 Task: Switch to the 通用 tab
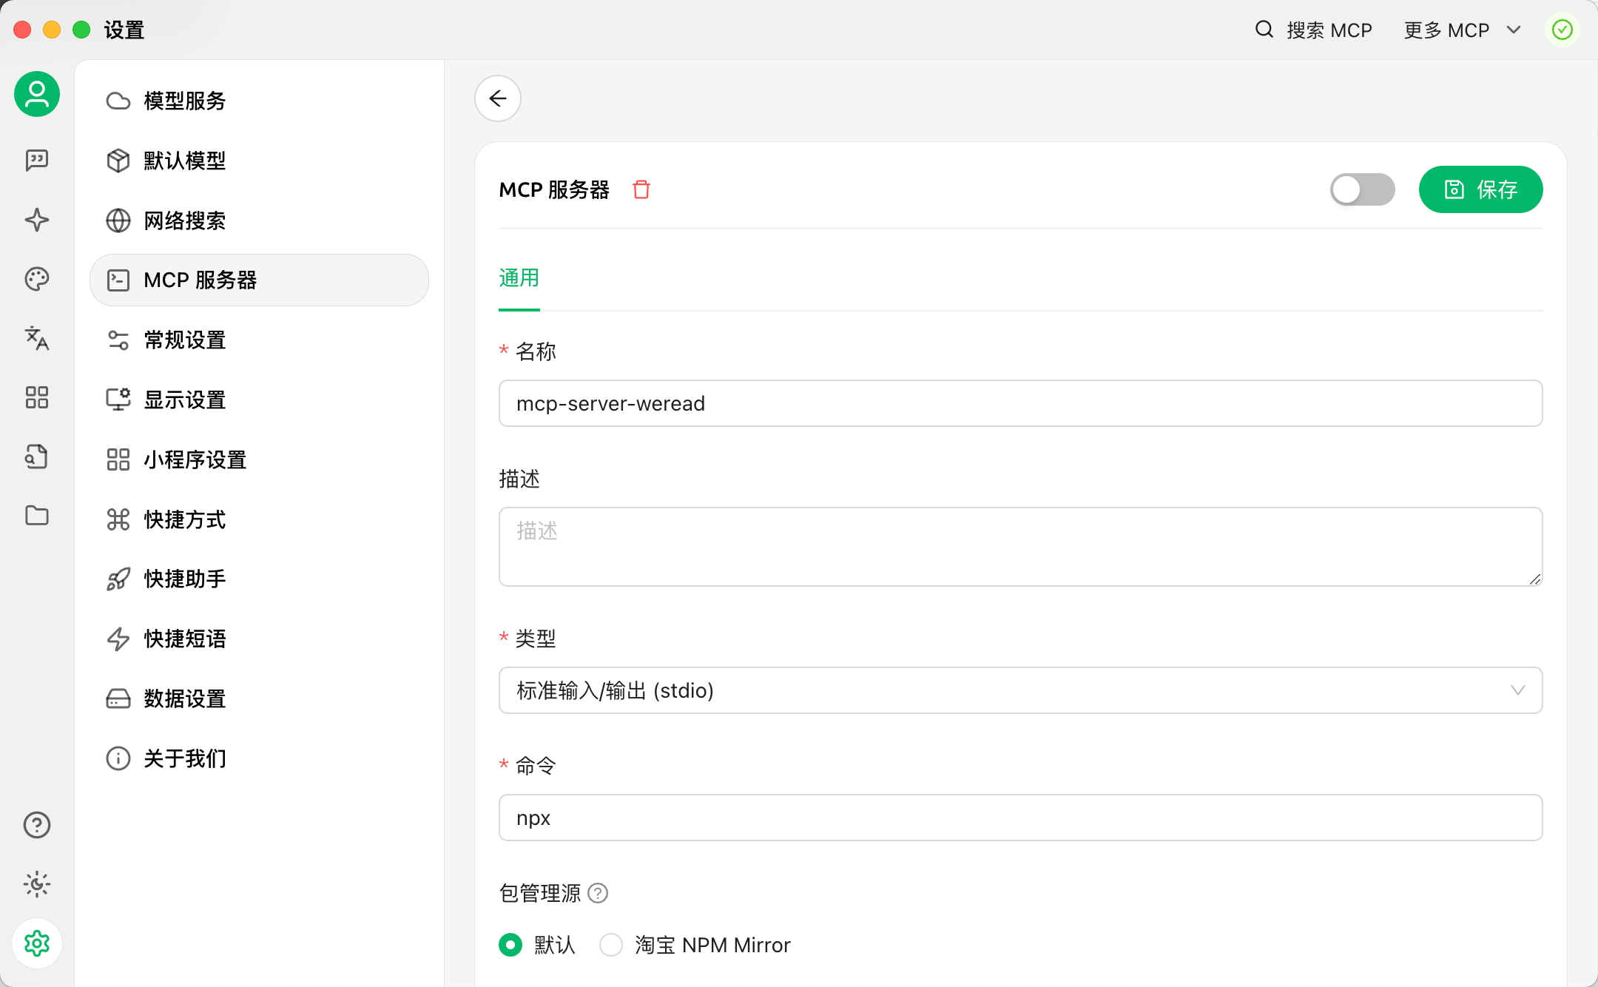tap(519, 278)
